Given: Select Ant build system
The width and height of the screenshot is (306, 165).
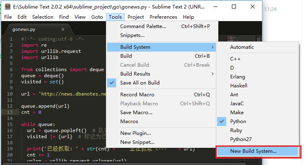Looking at the screenshot, I should [x=258, y=95].
